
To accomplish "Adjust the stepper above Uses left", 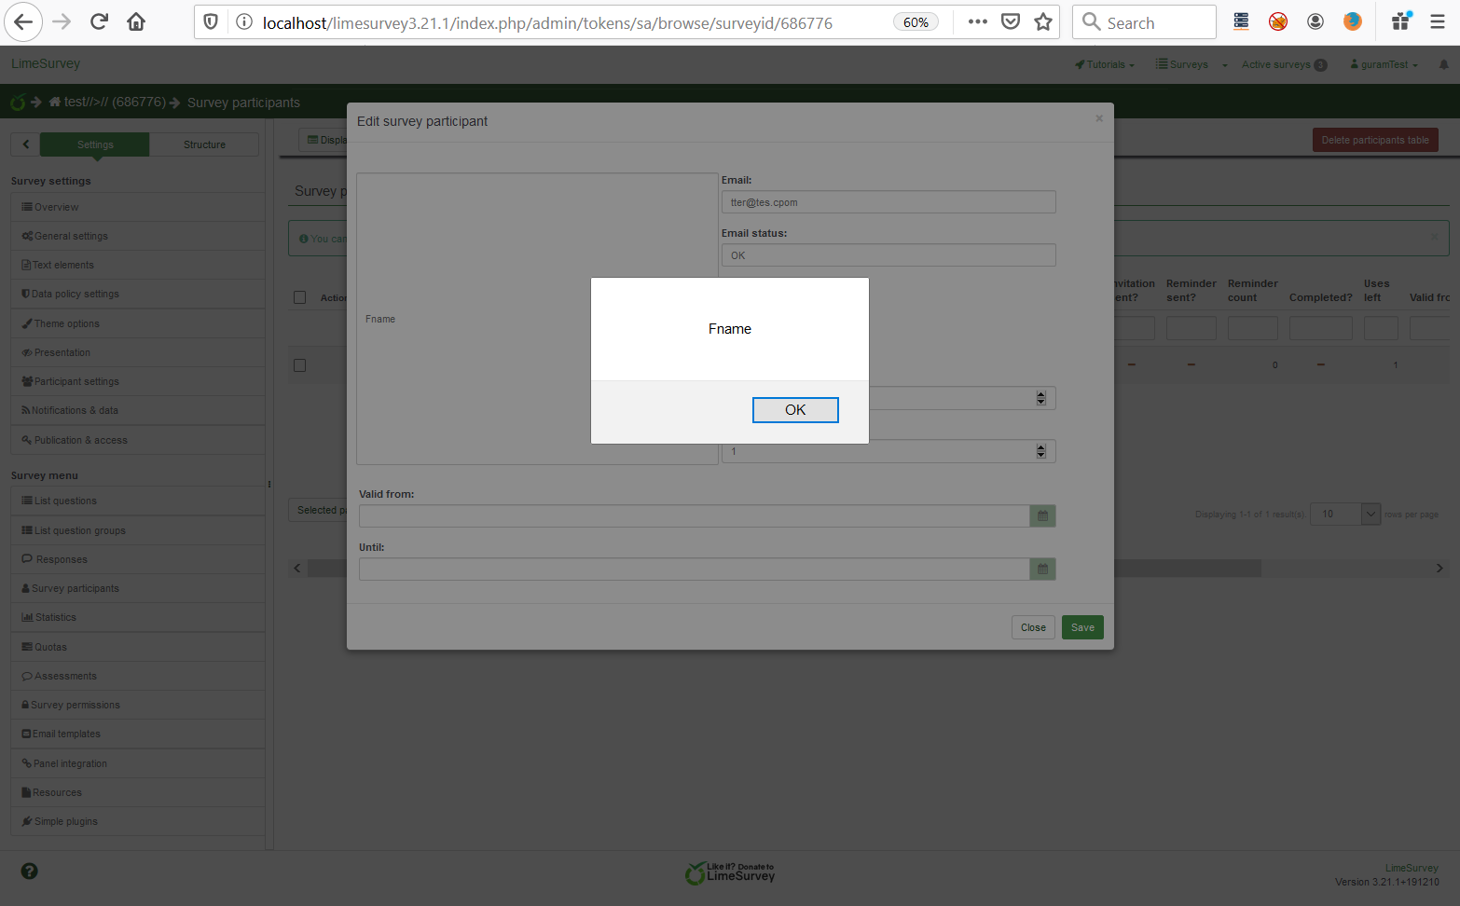I will pyautogui.click(x=1040, y=398).
